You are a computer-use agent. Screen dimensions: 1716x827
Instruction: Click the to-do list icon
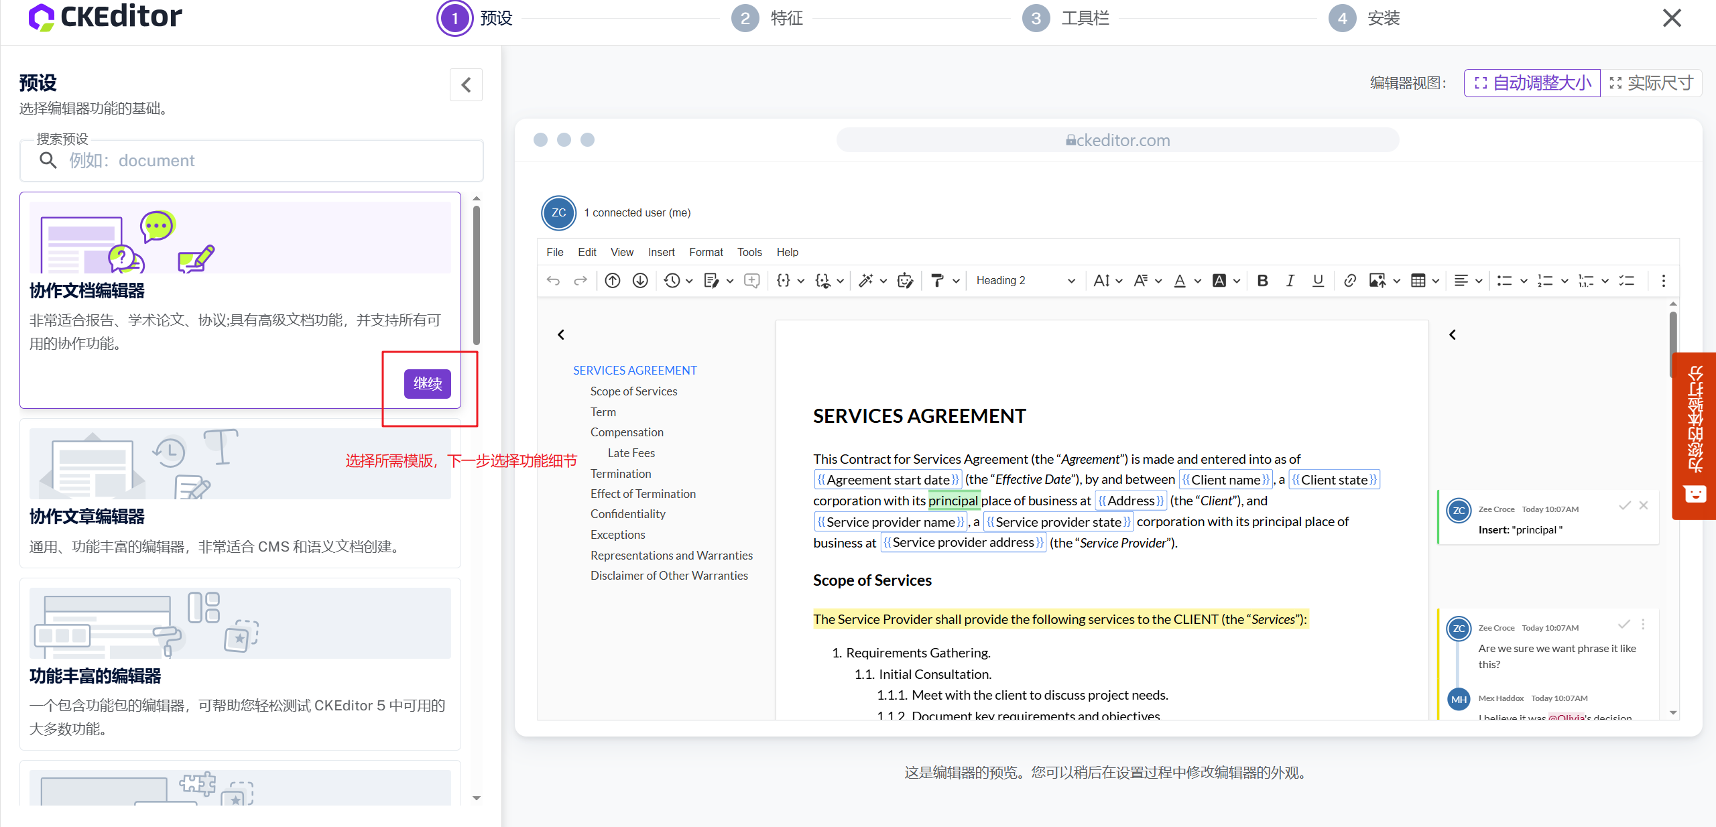click(x=1627, y=281)
